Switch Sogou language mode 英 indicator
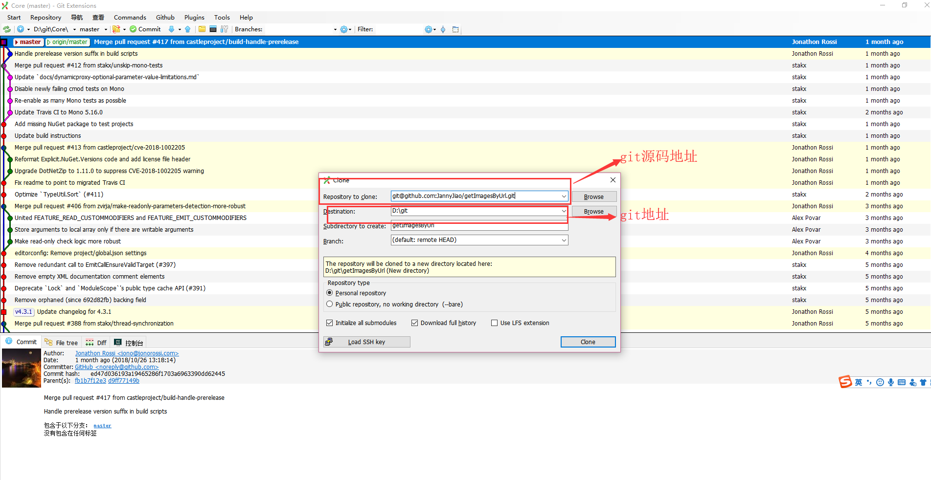The width and height of the screenshot is (931, 480). [x=859, y=382]
